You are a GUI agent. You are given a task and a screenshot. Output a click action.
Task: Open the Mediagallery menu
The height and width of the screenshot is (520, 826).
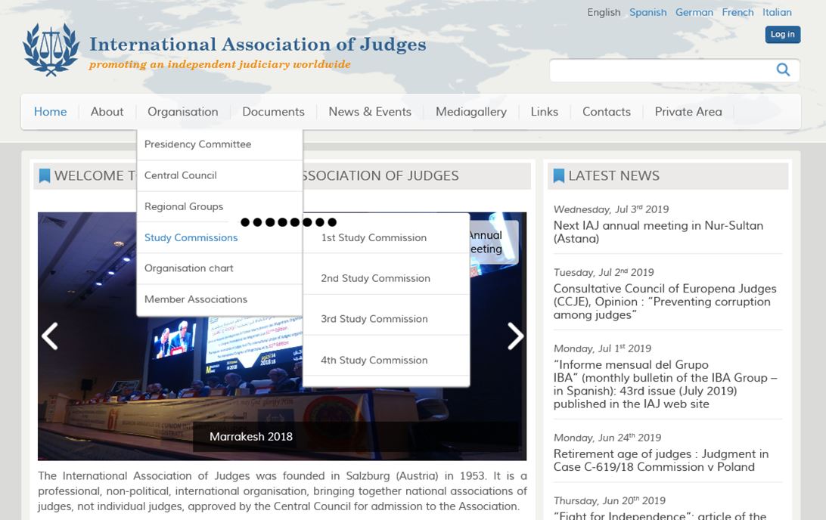[471, 112]
